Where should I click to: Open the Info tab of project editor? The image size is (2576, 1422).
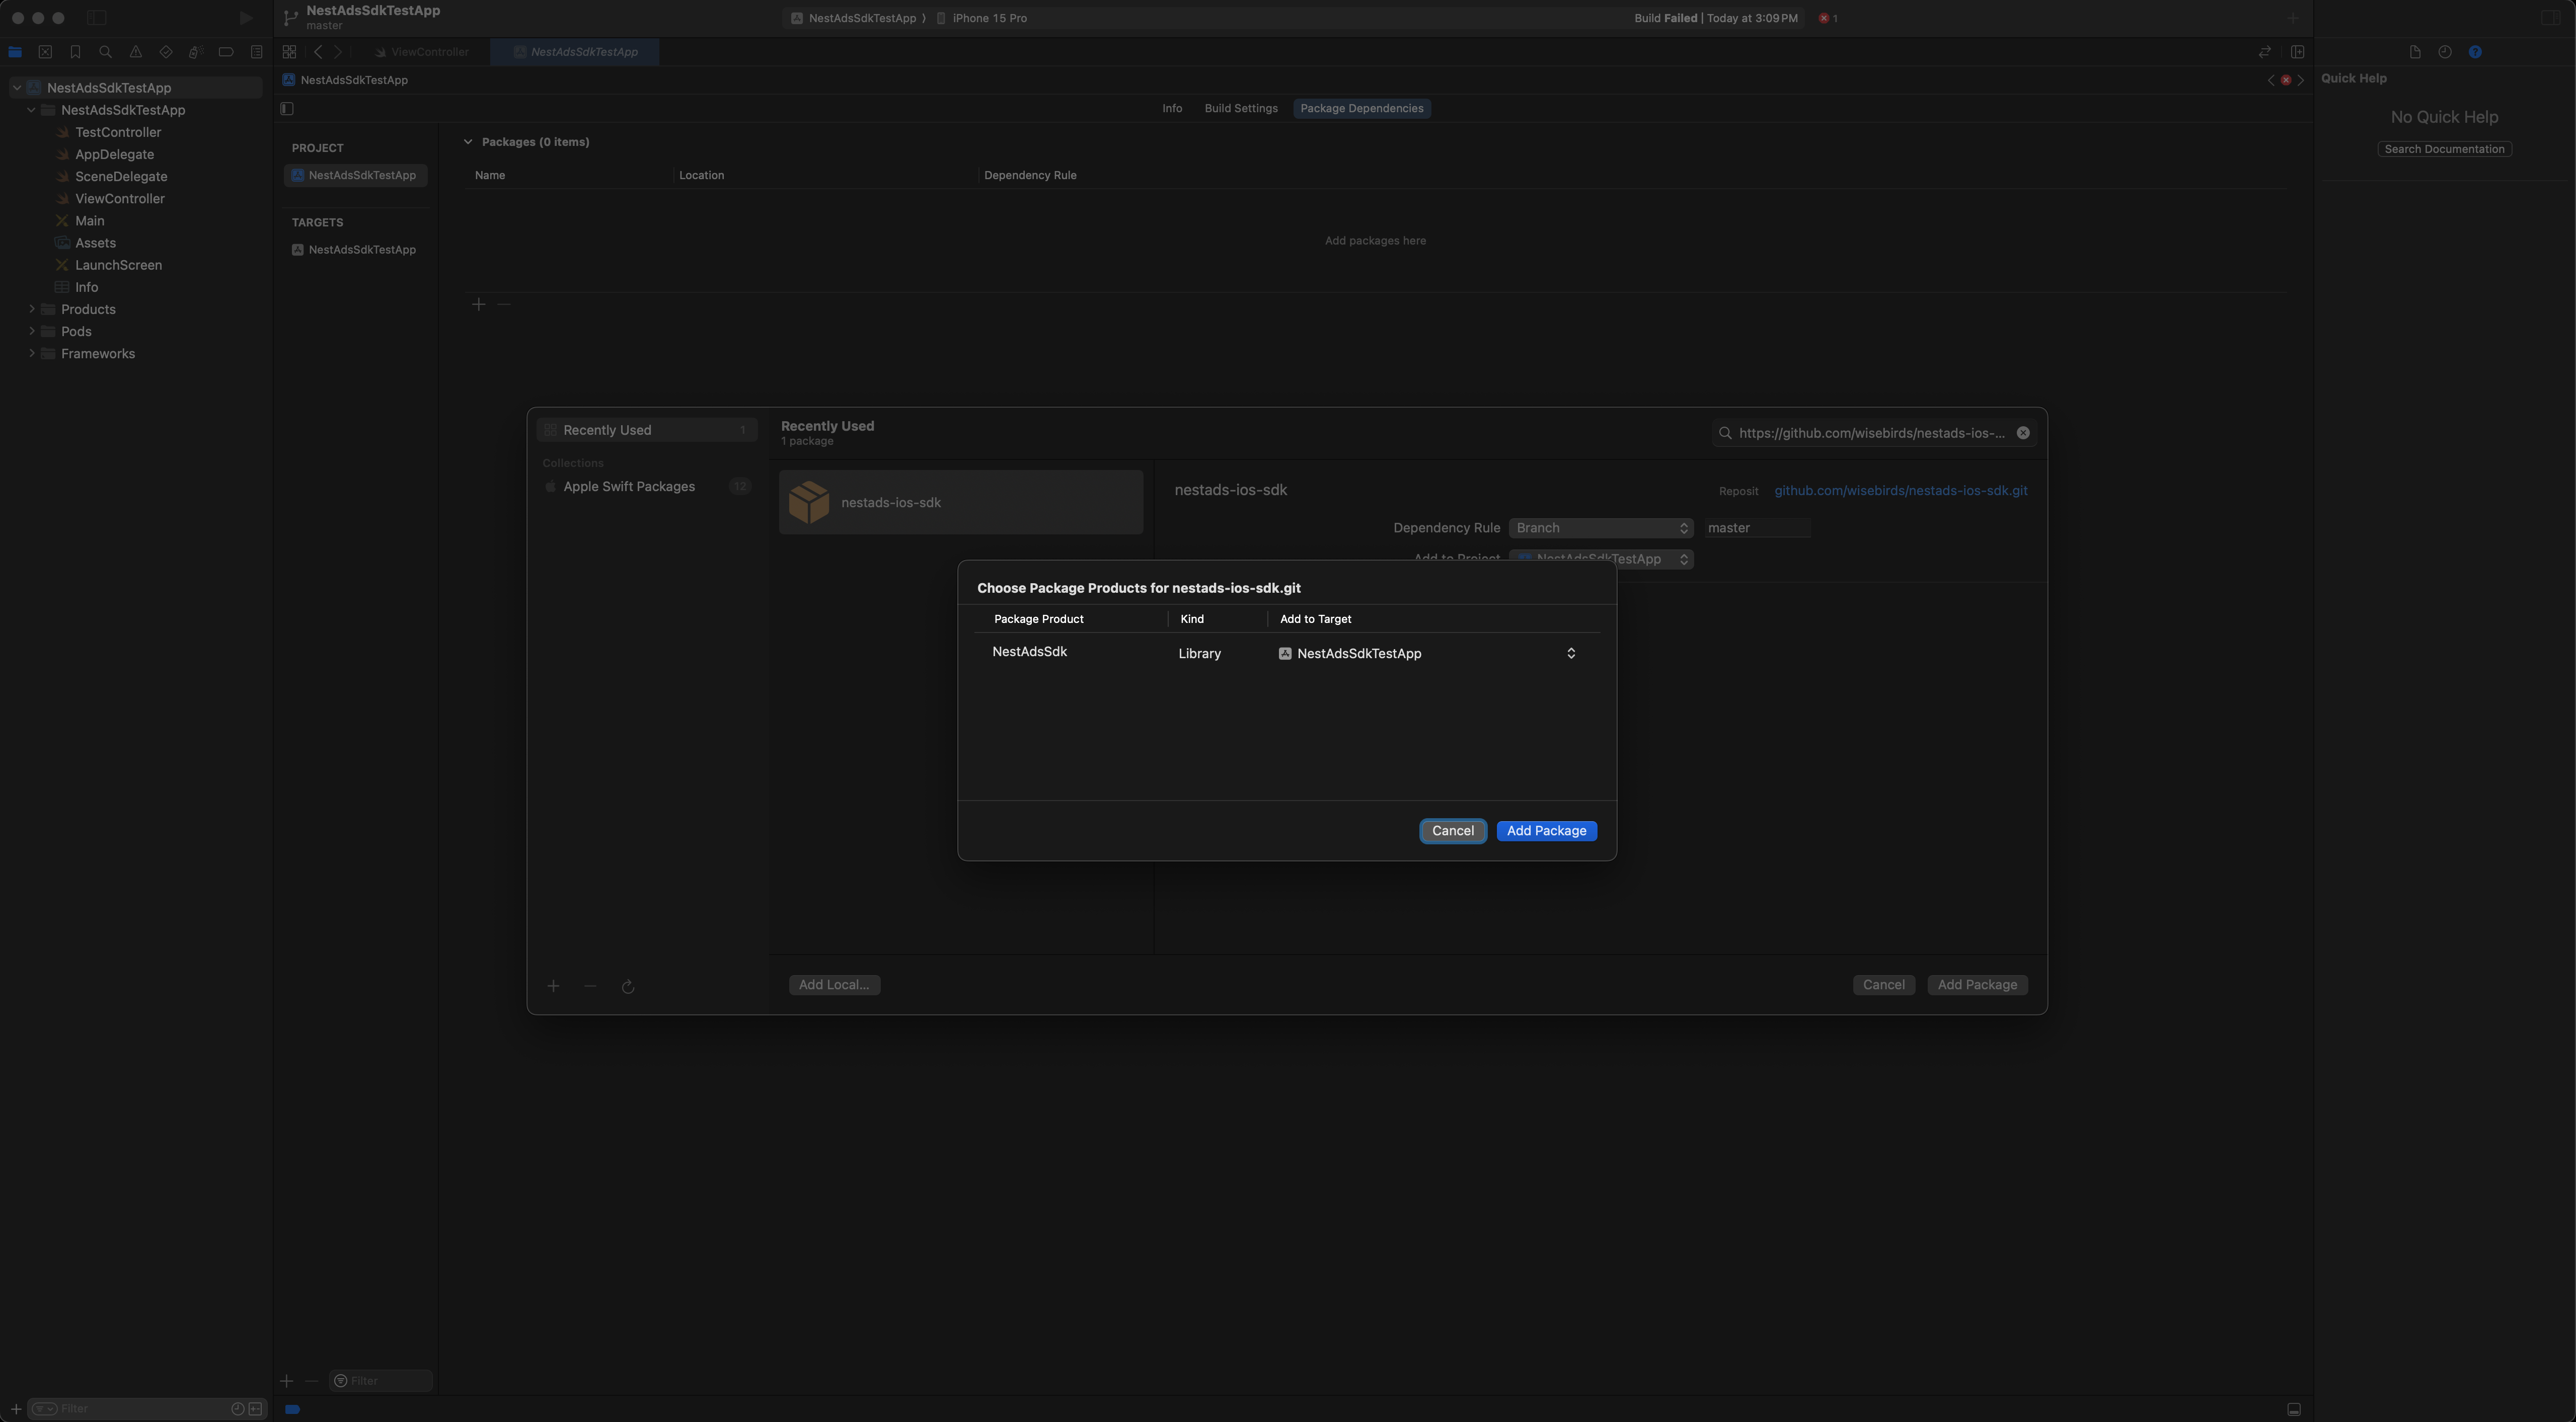[1172, 108]
